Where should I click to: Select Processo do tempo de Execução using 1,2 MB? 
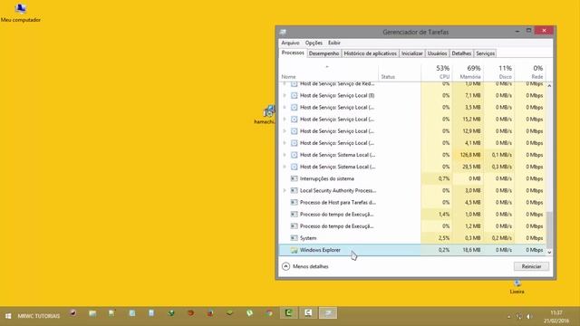click(412, 226)
